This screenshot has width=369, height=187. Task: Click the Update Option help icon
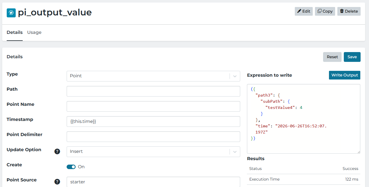pos(57,151)
